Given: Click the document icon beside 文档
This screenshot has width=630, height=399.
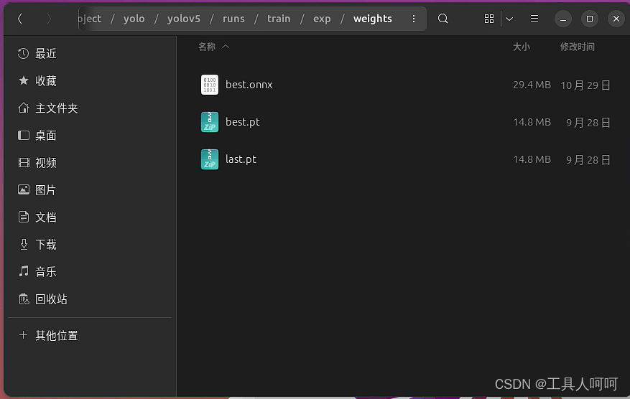Looking at the screenshot, I should click(23, 217).
